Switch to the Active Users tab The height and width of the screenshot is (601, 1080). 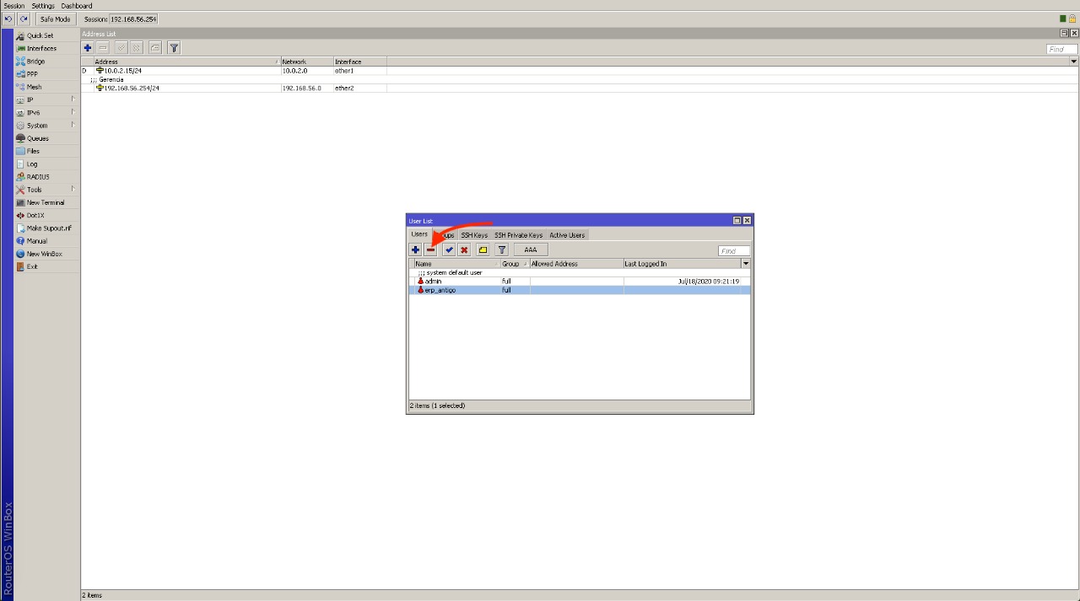pos(567,235)
